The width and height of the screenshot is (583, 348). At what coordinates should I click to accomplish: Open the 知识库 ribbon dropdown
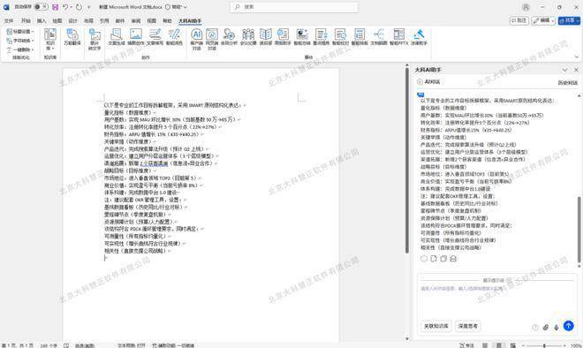click(x=50, y=39)
